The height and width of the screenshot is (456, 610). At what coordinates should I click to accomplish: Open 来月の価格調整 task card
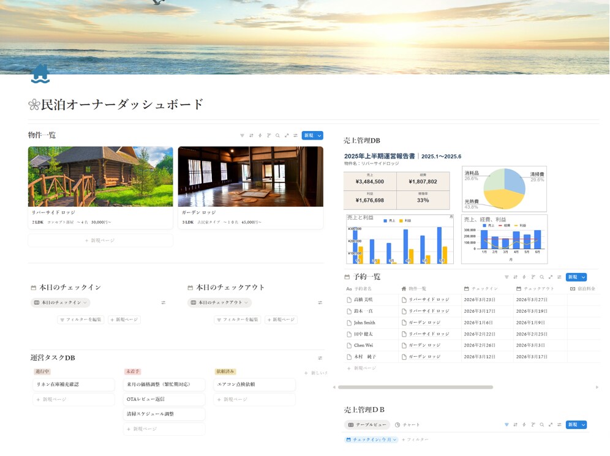[x=164, y=384]
